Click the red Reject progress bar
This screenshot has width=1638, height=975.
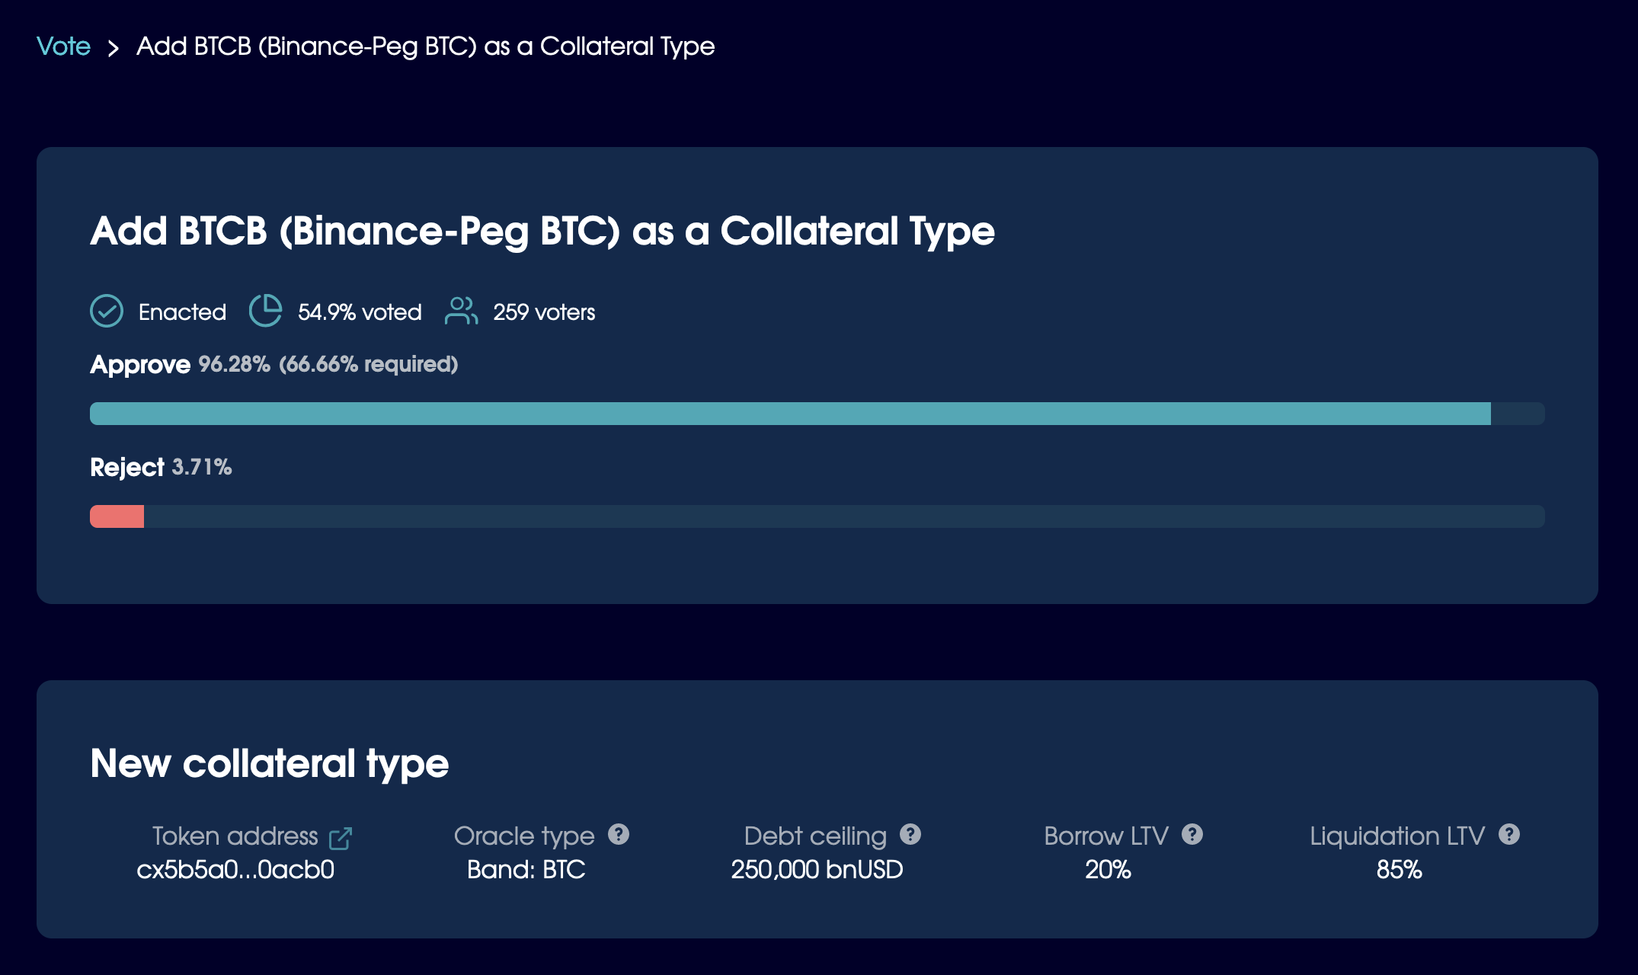pos(117,516)
